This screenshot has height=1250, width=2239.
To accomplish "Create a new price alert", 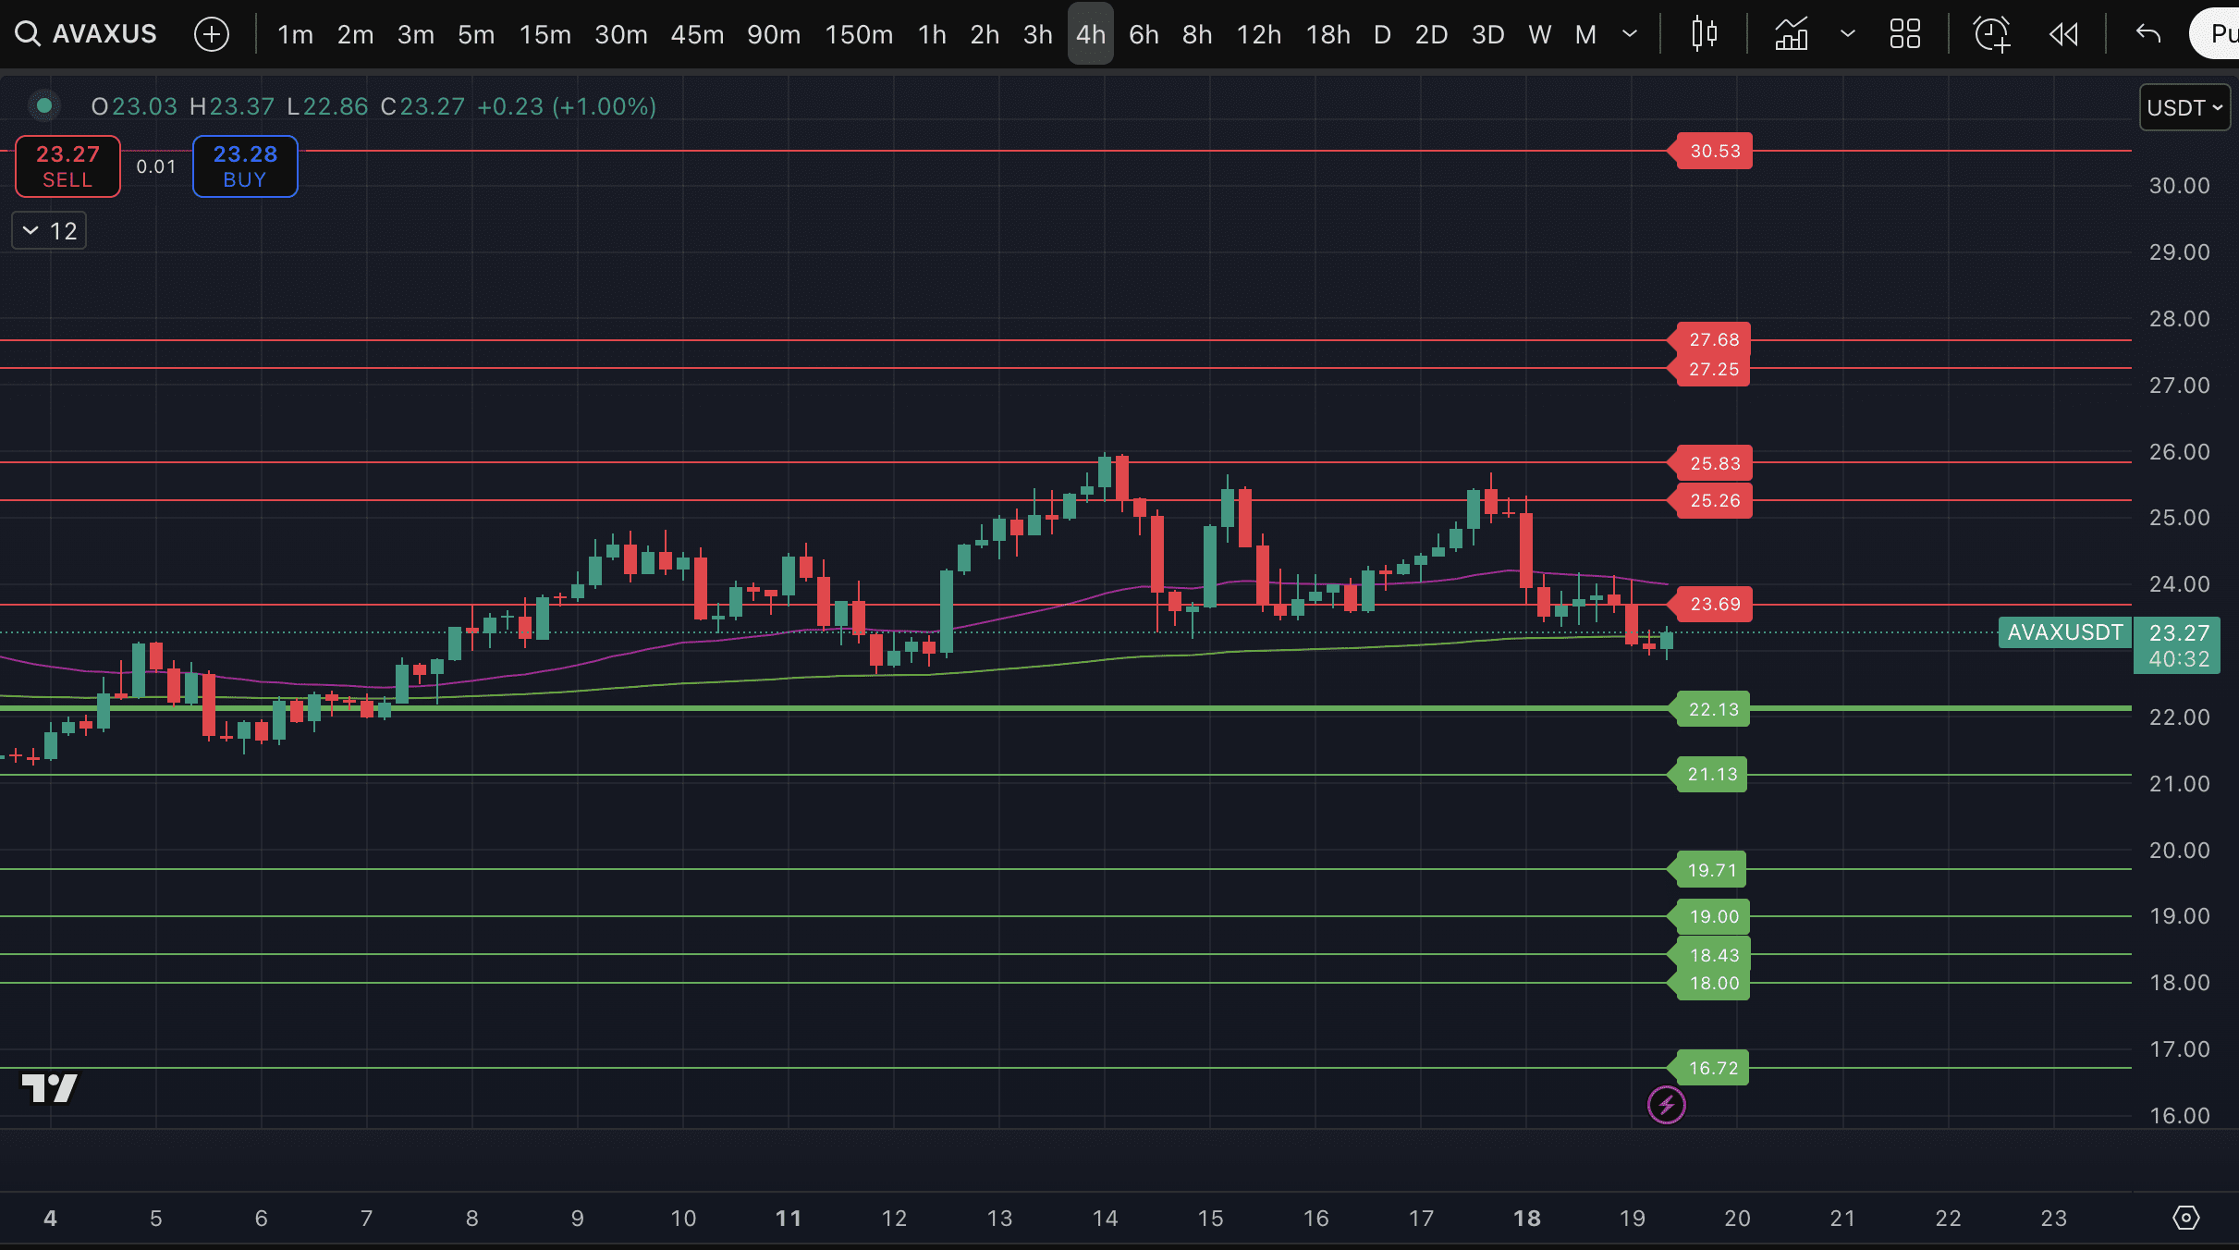I will point(1992,34).
